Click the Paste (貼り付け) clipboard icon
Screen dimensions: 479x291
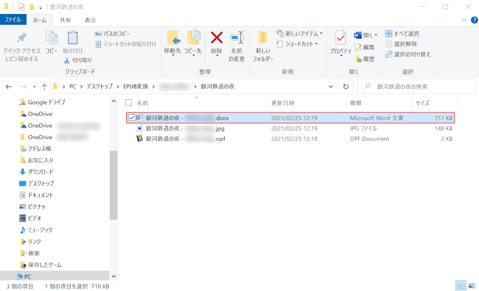click(73, 39)
